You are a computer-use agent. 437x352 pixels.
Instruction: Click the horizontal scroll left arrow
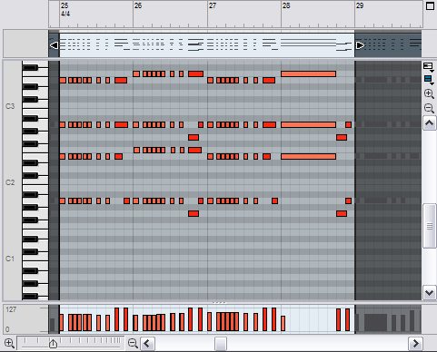(147, 344)
